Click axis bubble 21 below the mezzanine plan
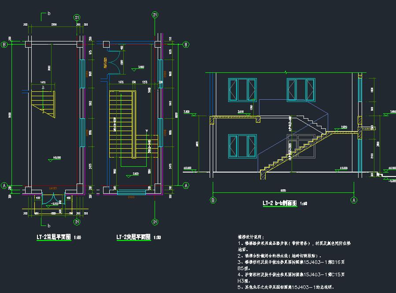 pos(155,222)
